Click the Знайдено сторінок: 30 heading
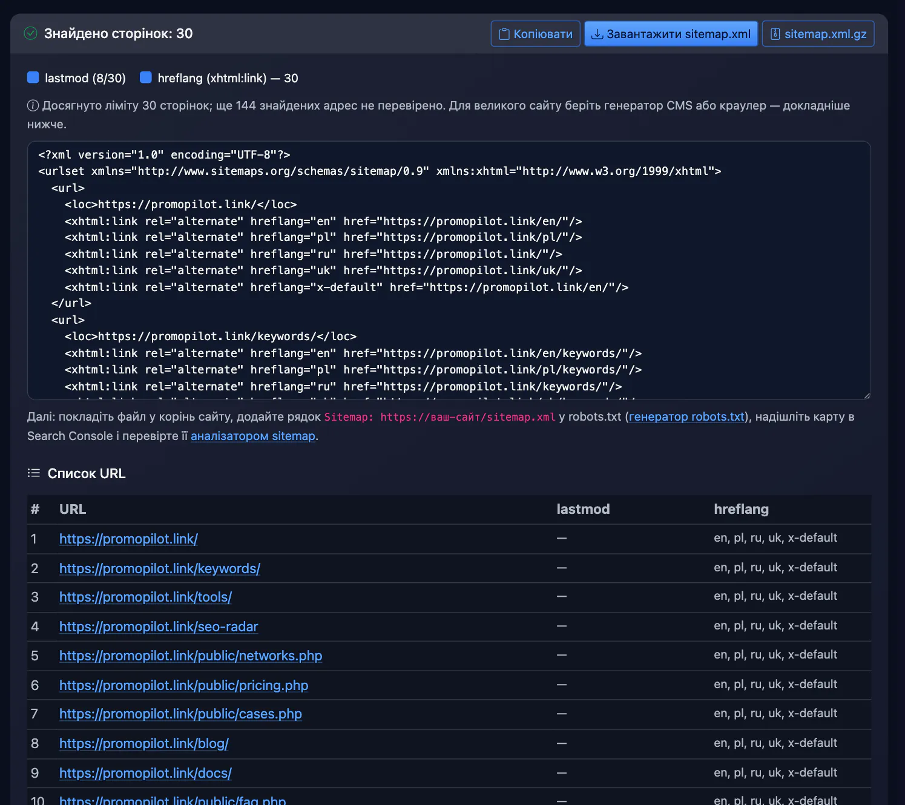 coord(118,34)
